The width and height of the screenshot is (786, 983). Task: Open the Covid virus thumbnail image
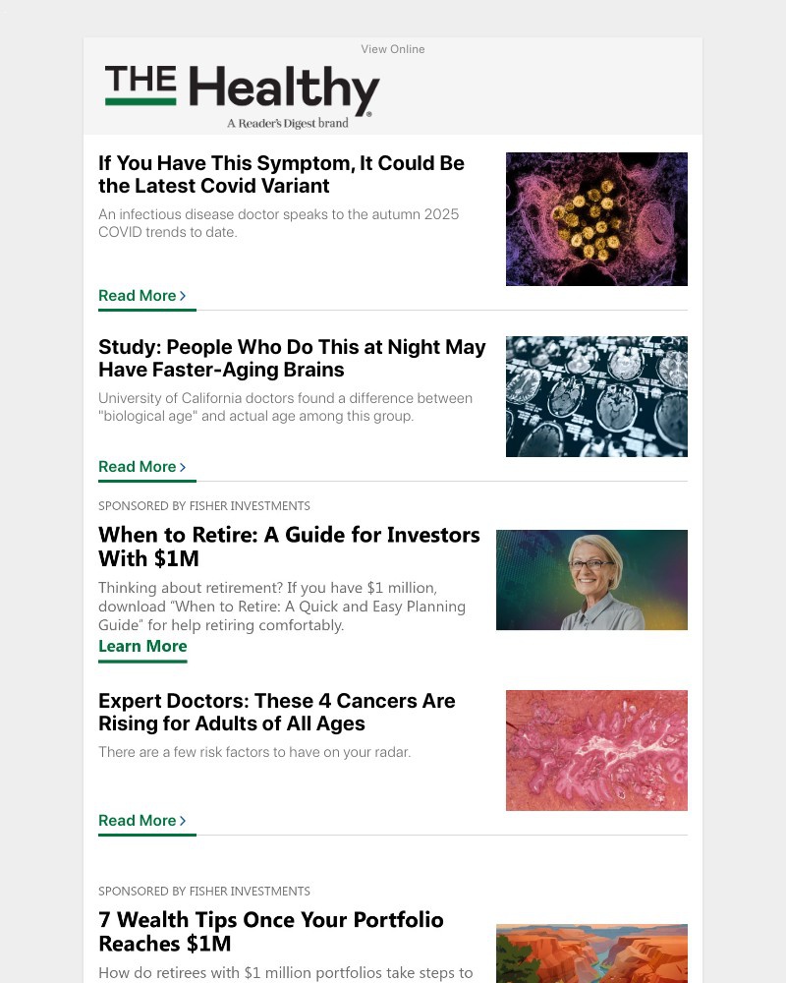[x=596, y=219]
